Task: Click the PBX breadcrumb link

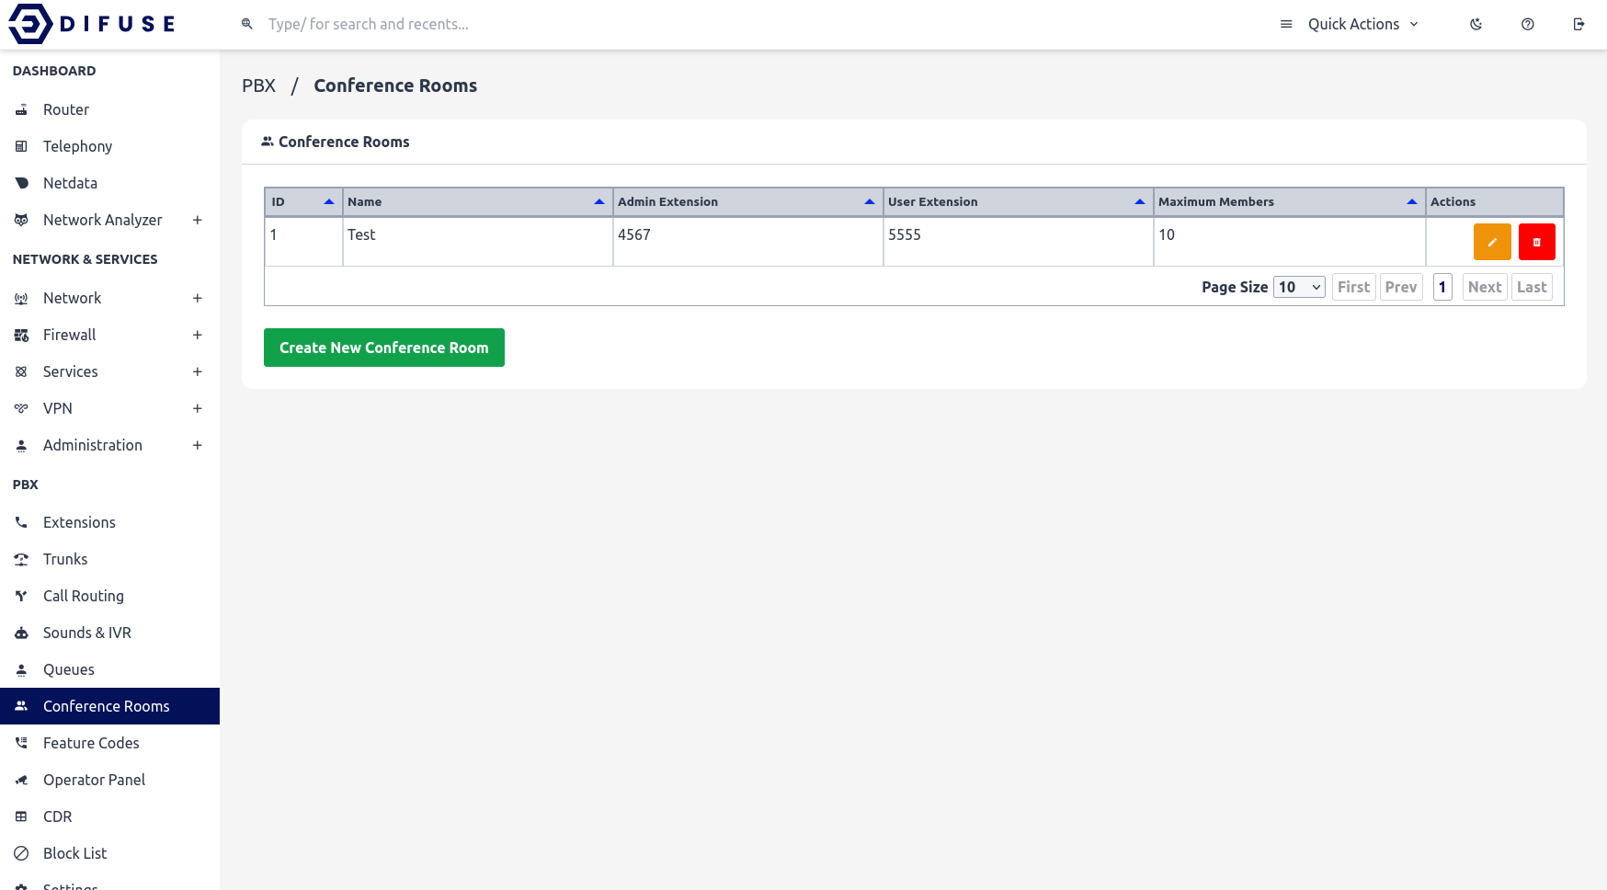Action: pos(258,86)
